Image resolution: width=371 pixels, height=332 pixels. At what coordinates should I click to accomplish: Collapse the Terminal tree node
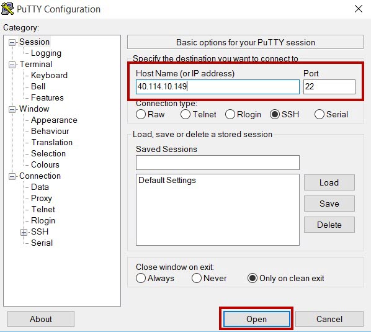[12, 65]
